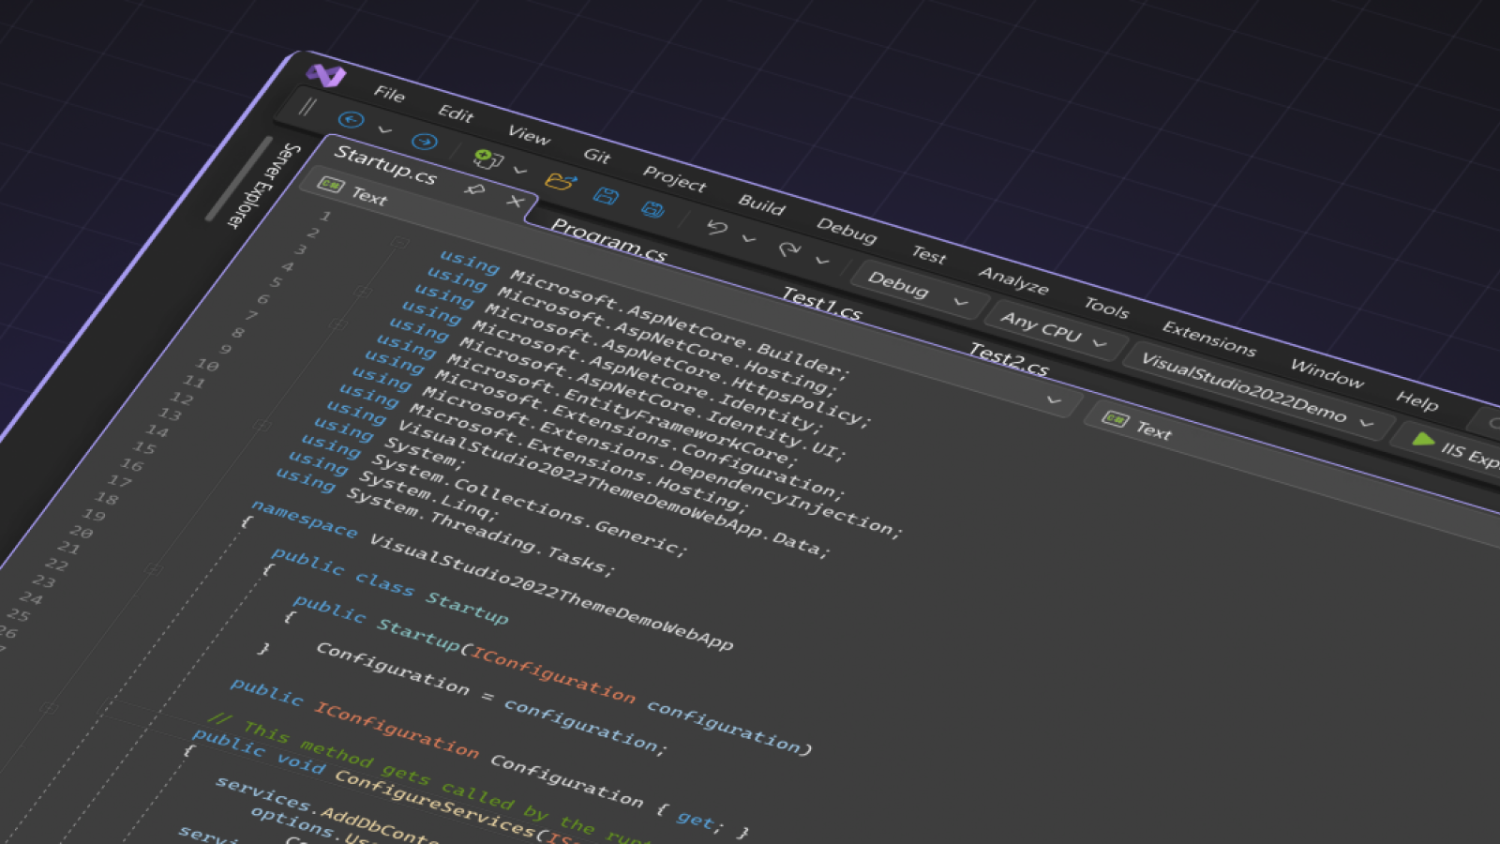Click the Navigate Forward arrow icon
The width and height of the screenshot is (1500, 844).
click(424, 142)
